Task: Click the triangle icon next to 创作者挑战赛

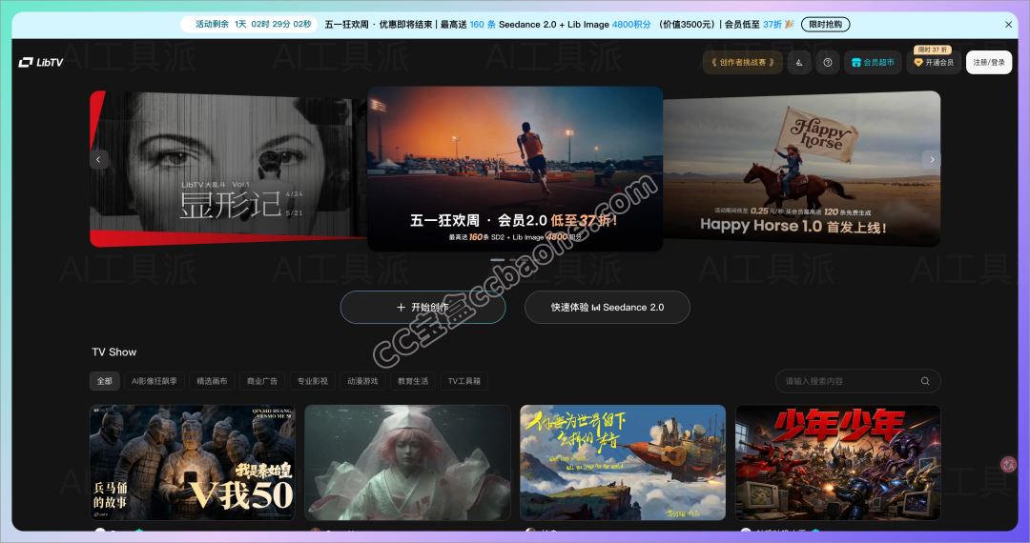Action: (x=799, y=62)
